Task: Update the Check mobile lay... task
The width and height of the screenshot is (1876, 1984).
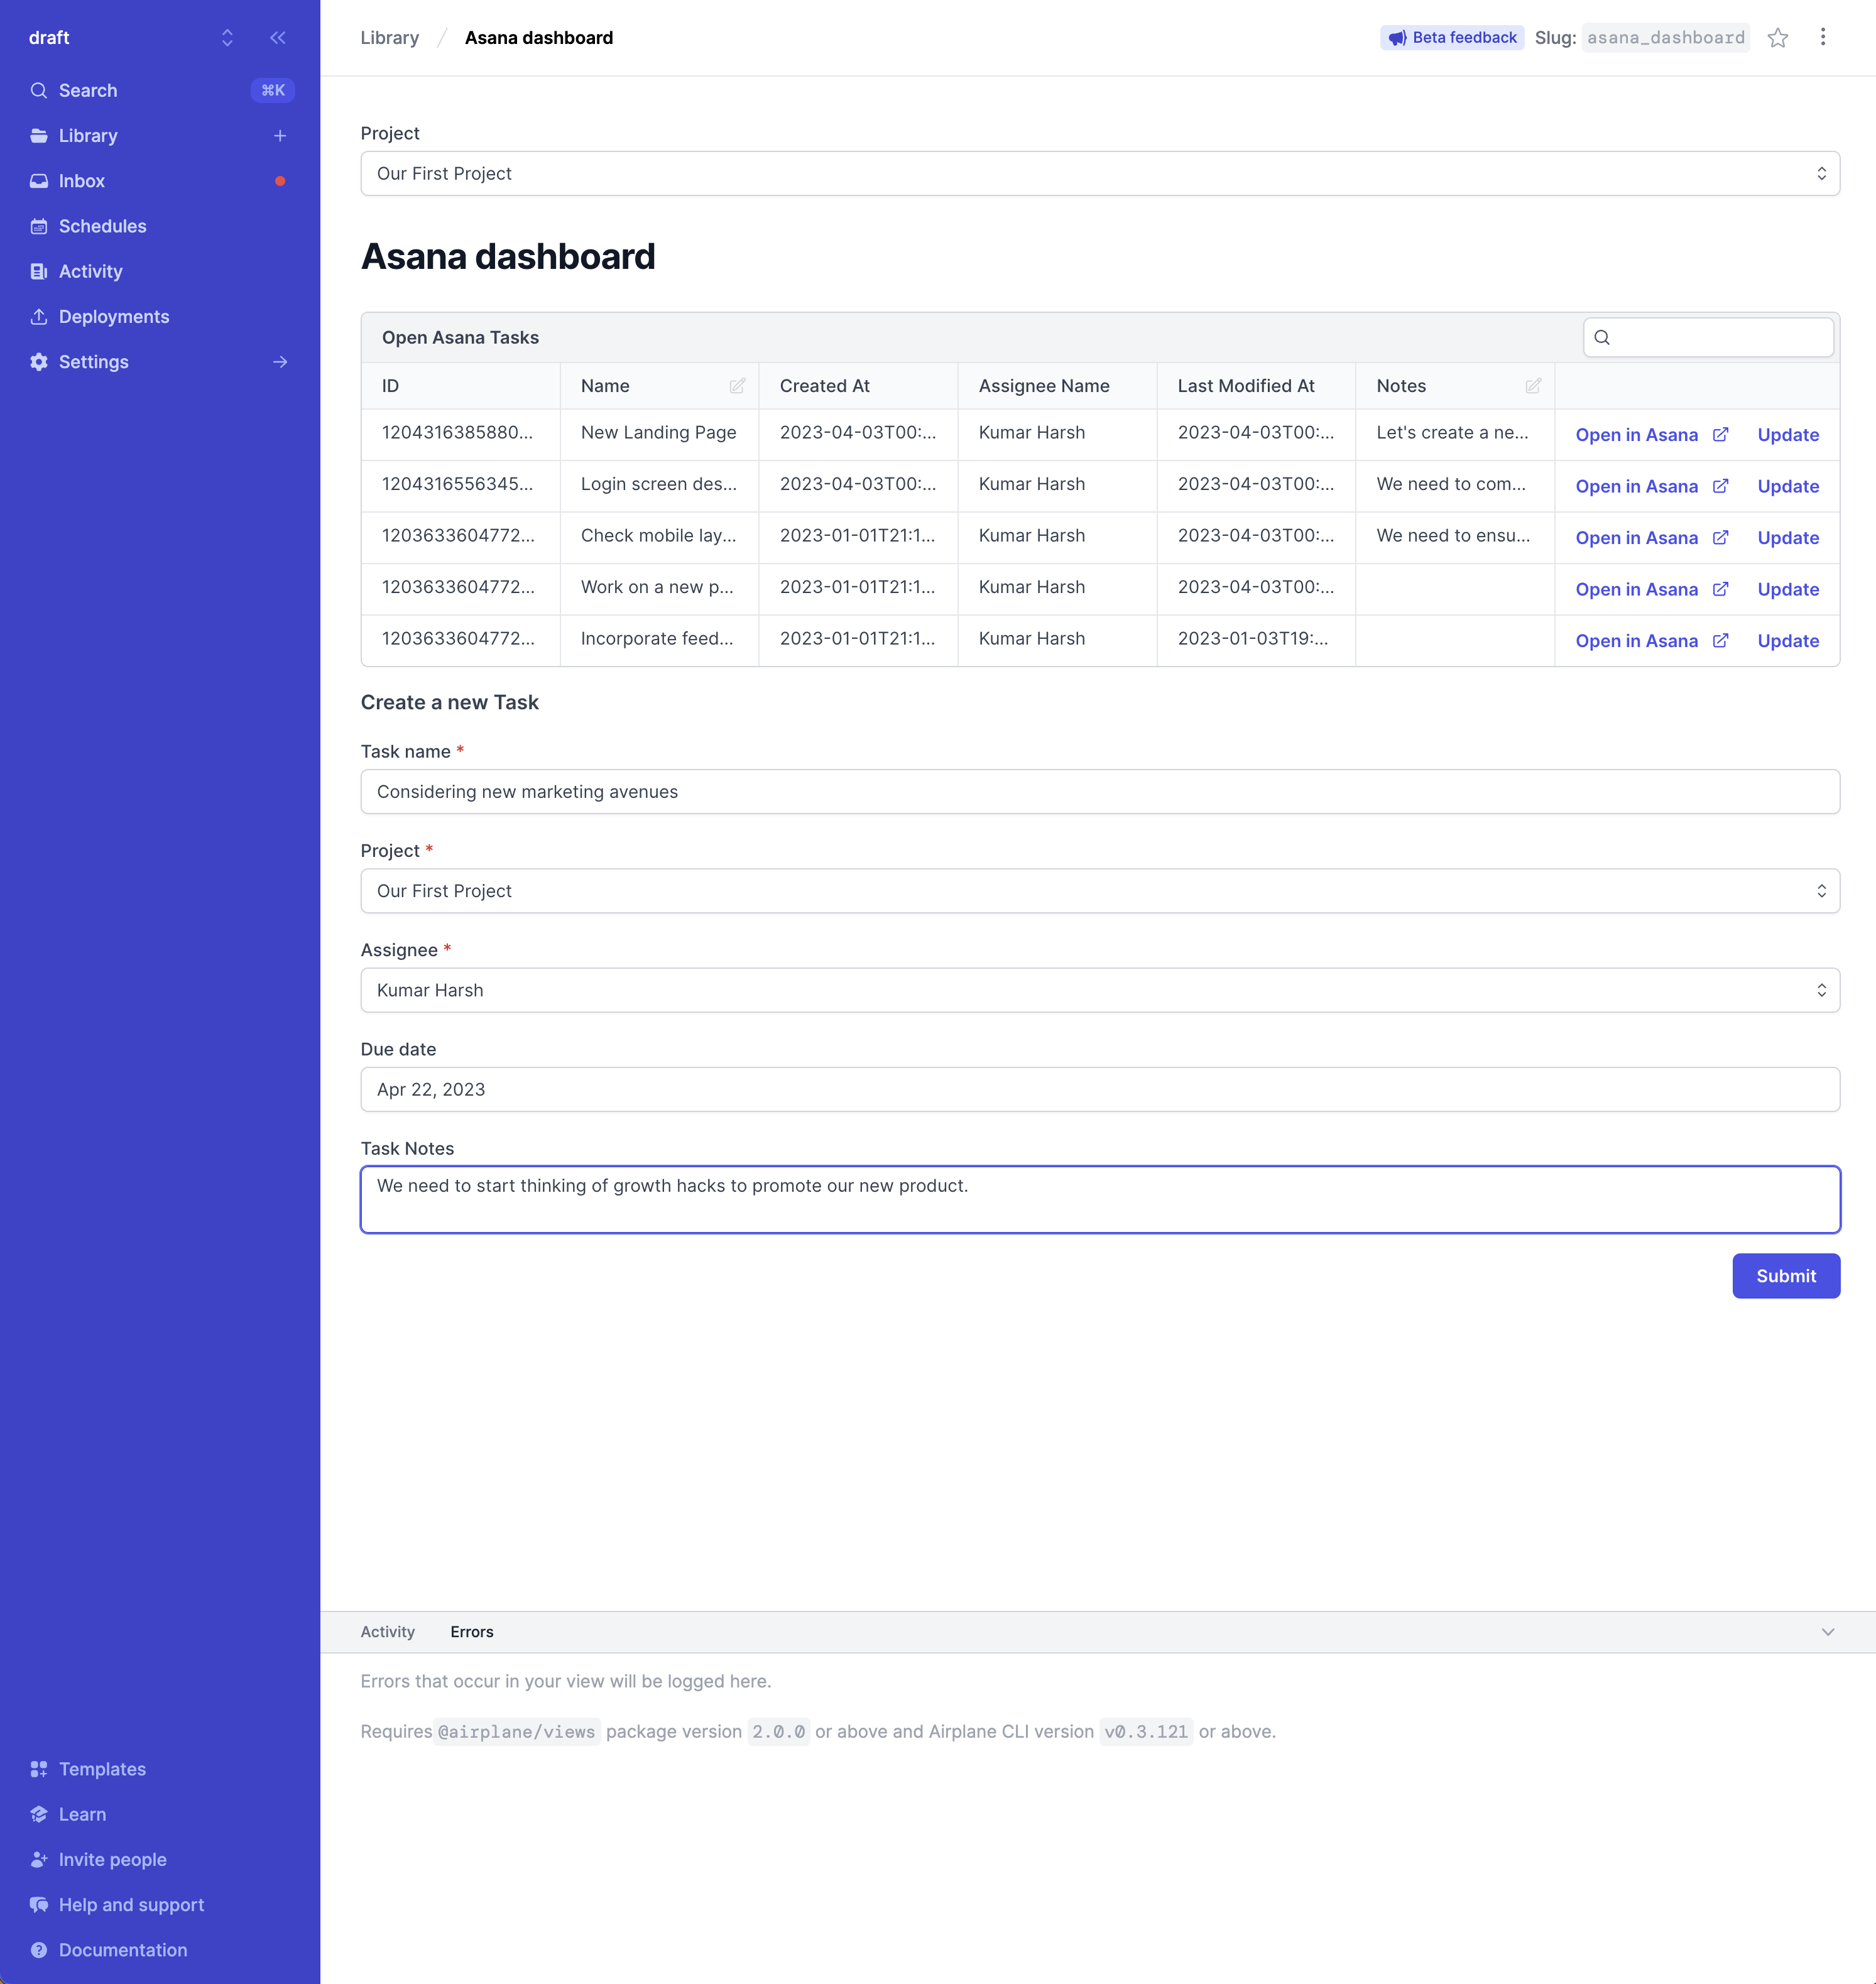Action: click(1788, 538)
